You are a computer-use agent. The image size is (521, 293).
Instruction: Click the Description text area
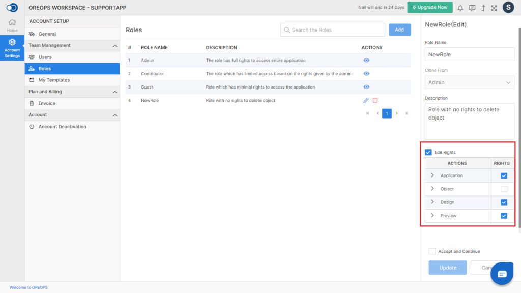[x=470, y=121]
